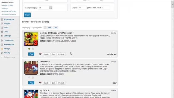Image resolution: width=174 pixels, height=98 pixels.
Task: Click Mochi label on Monkey GO Happy card
Action: [113, 33]
